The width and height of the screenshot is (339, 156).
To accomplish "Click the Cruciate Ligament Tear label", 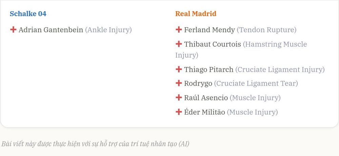I will click(256, 83).
